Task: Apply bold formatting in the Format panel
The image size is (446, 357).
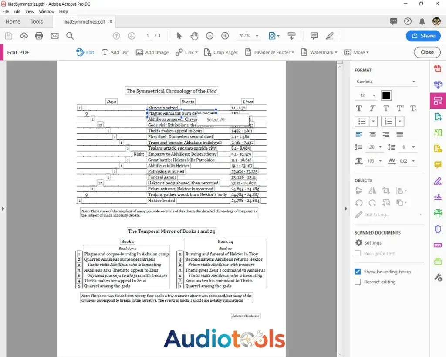Action: point(358,108)
